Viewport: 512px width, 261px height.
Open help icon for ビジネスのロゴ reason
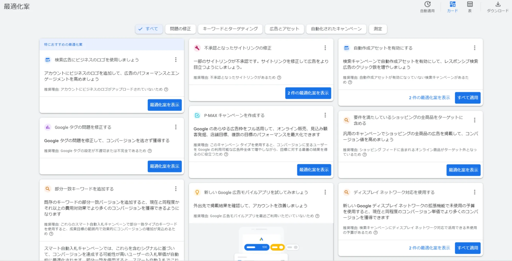pyautogui.click(x=166, y=89)
